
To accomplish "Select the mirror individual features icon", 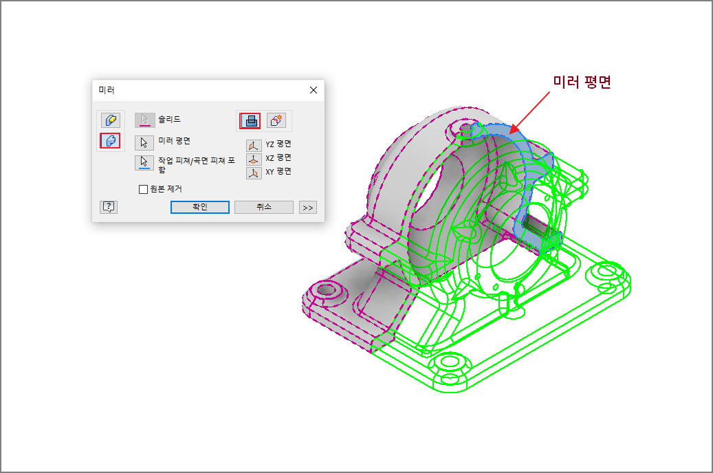I will (110, 120).
